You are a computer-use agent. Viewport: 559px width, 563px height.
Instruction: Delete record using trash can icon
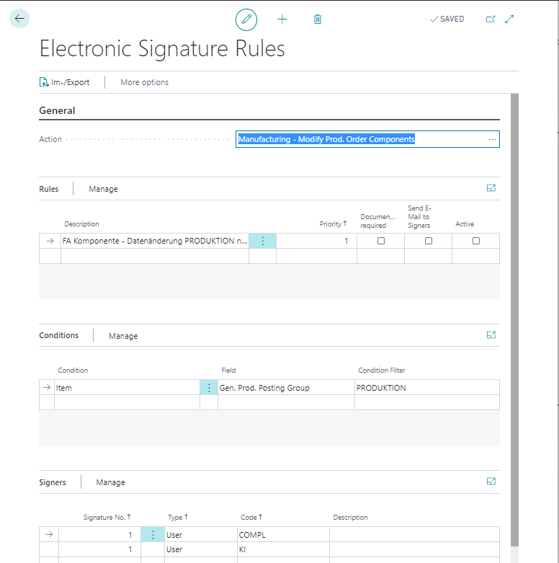pos(318,19)
